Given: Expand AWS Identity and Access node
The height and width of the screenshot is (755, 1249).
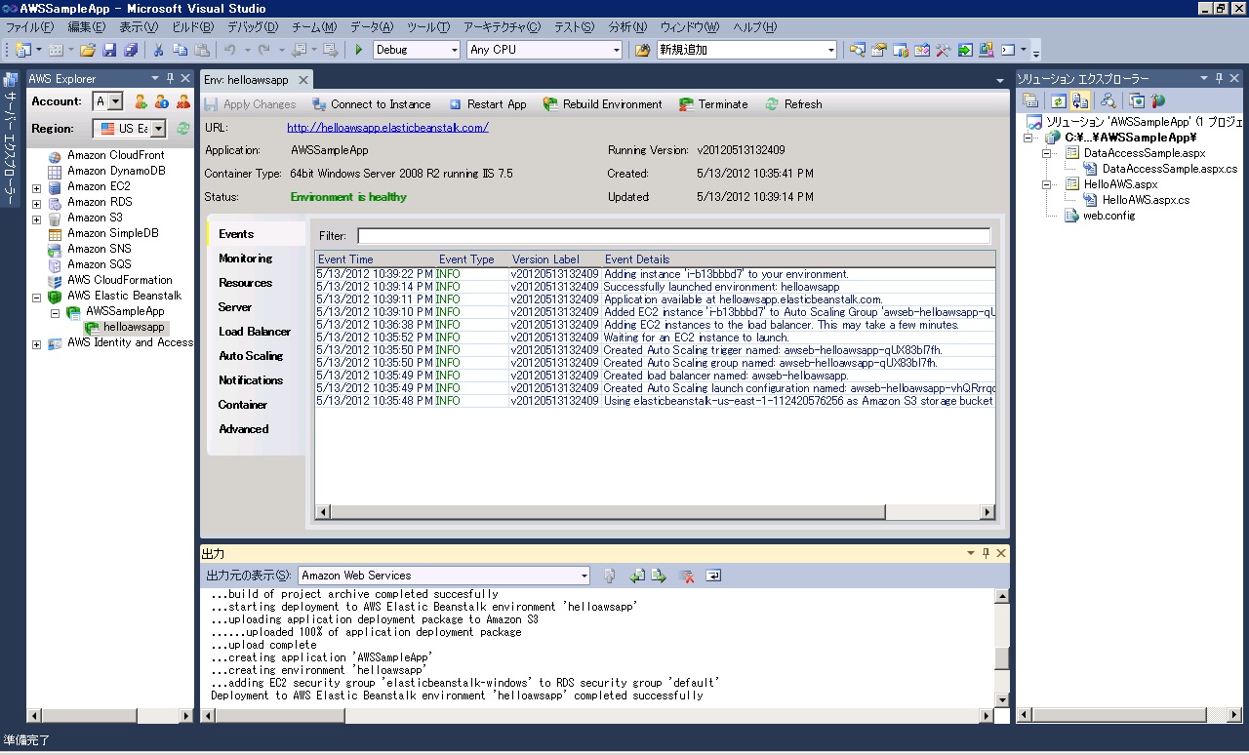Looking at the screenshot, I should 36,343.
